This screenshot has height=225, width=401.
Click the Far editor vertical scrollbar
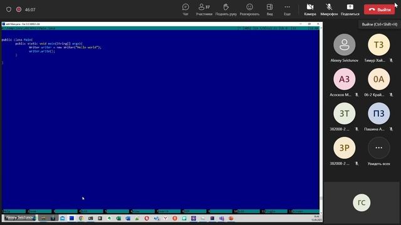pos(321,120)
